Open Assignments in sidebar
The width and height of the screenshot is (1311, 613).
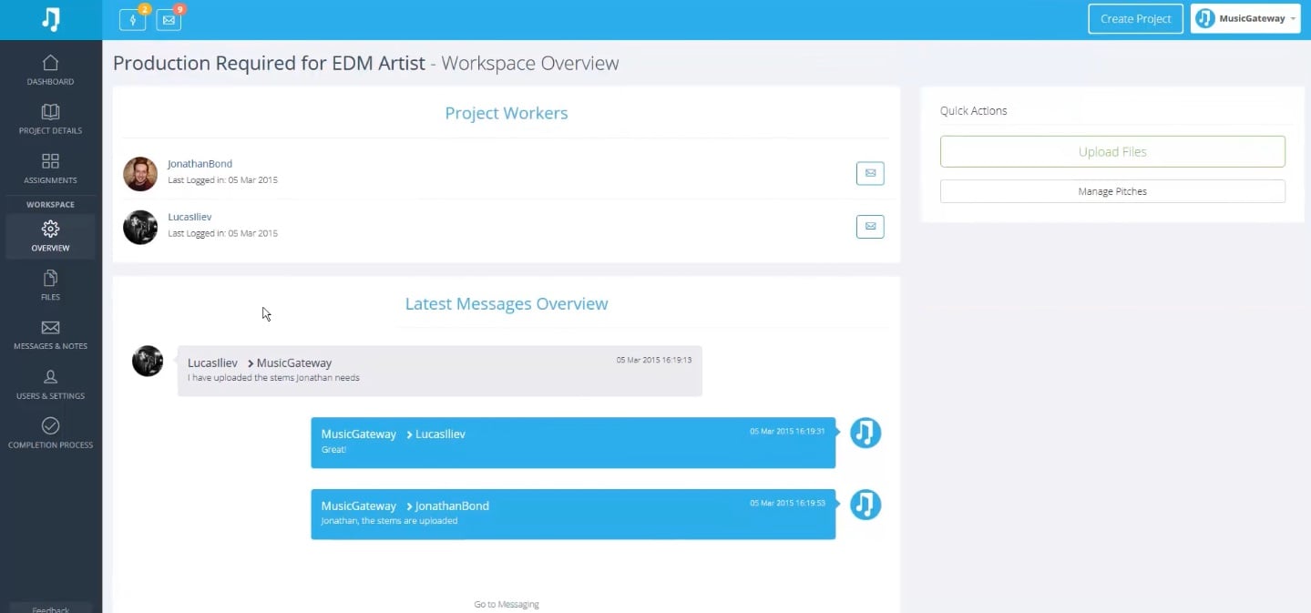pyautogui.click(x=51, y=169)
